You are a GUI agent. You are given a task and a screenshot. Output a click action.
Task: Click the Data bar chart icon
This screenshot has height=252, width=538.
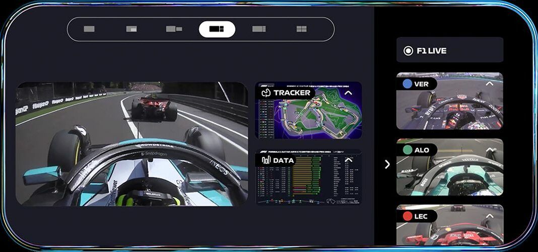(266, 160)
